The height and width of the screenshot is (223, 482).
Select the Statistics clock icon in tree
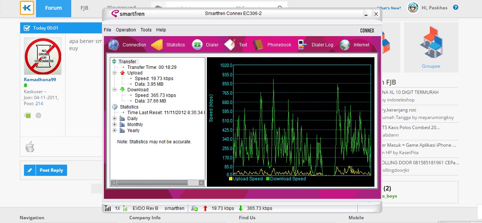point(115,107)
